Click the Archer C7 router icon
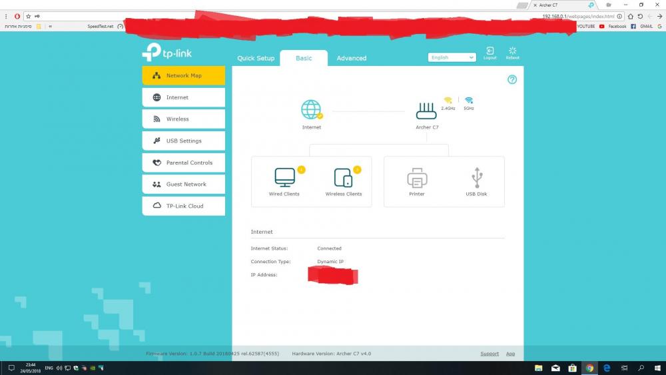 [x=426, y=111]
